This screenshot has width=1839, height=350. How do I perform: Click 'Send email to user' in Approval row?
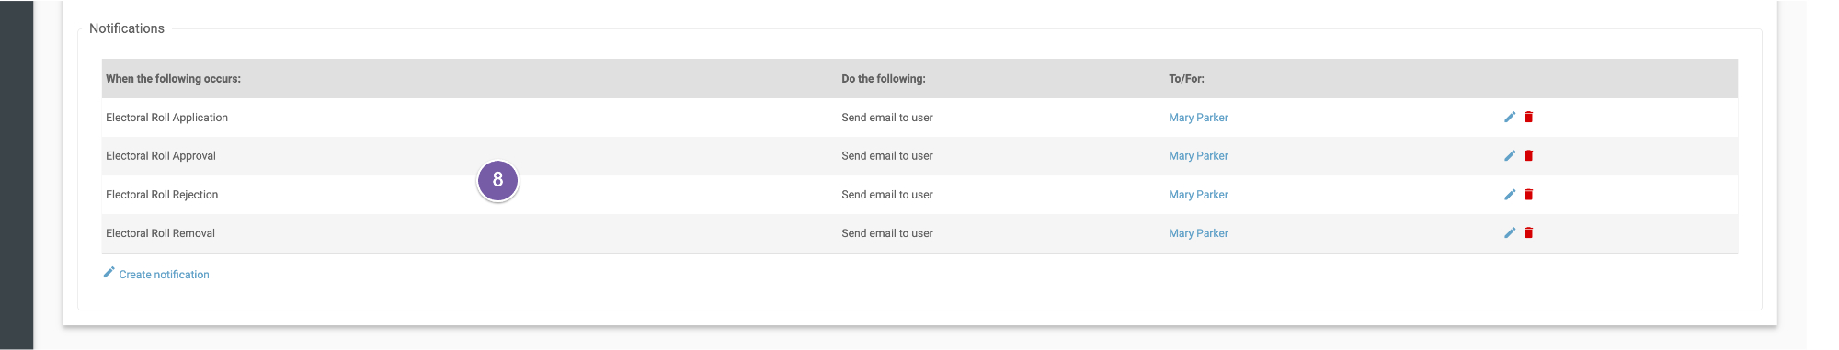[887, 156]
